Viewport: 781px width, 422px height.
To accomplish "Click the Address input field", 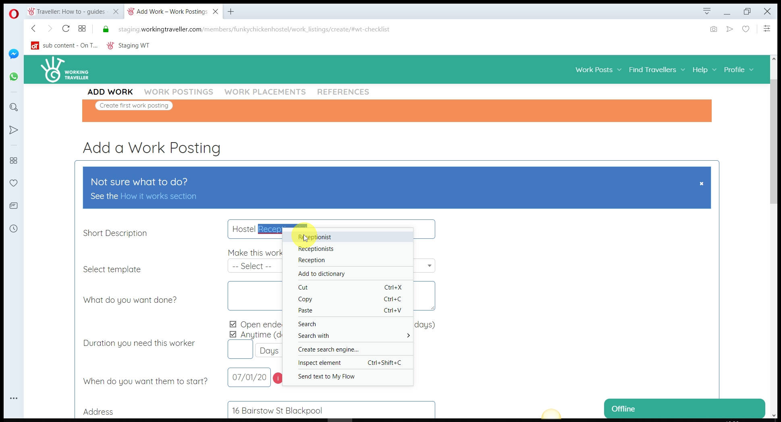I will point(331,411).
